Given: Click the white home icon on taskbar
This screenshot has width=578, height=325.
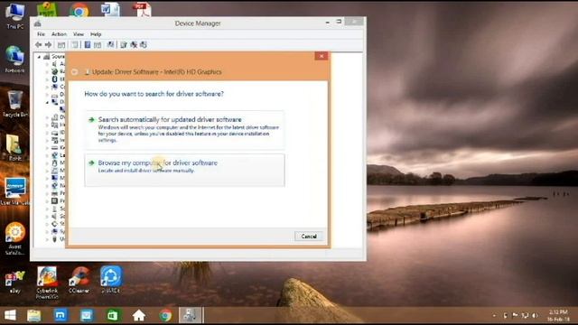Looking at the screenshot, I should click(x=139, y=315).
